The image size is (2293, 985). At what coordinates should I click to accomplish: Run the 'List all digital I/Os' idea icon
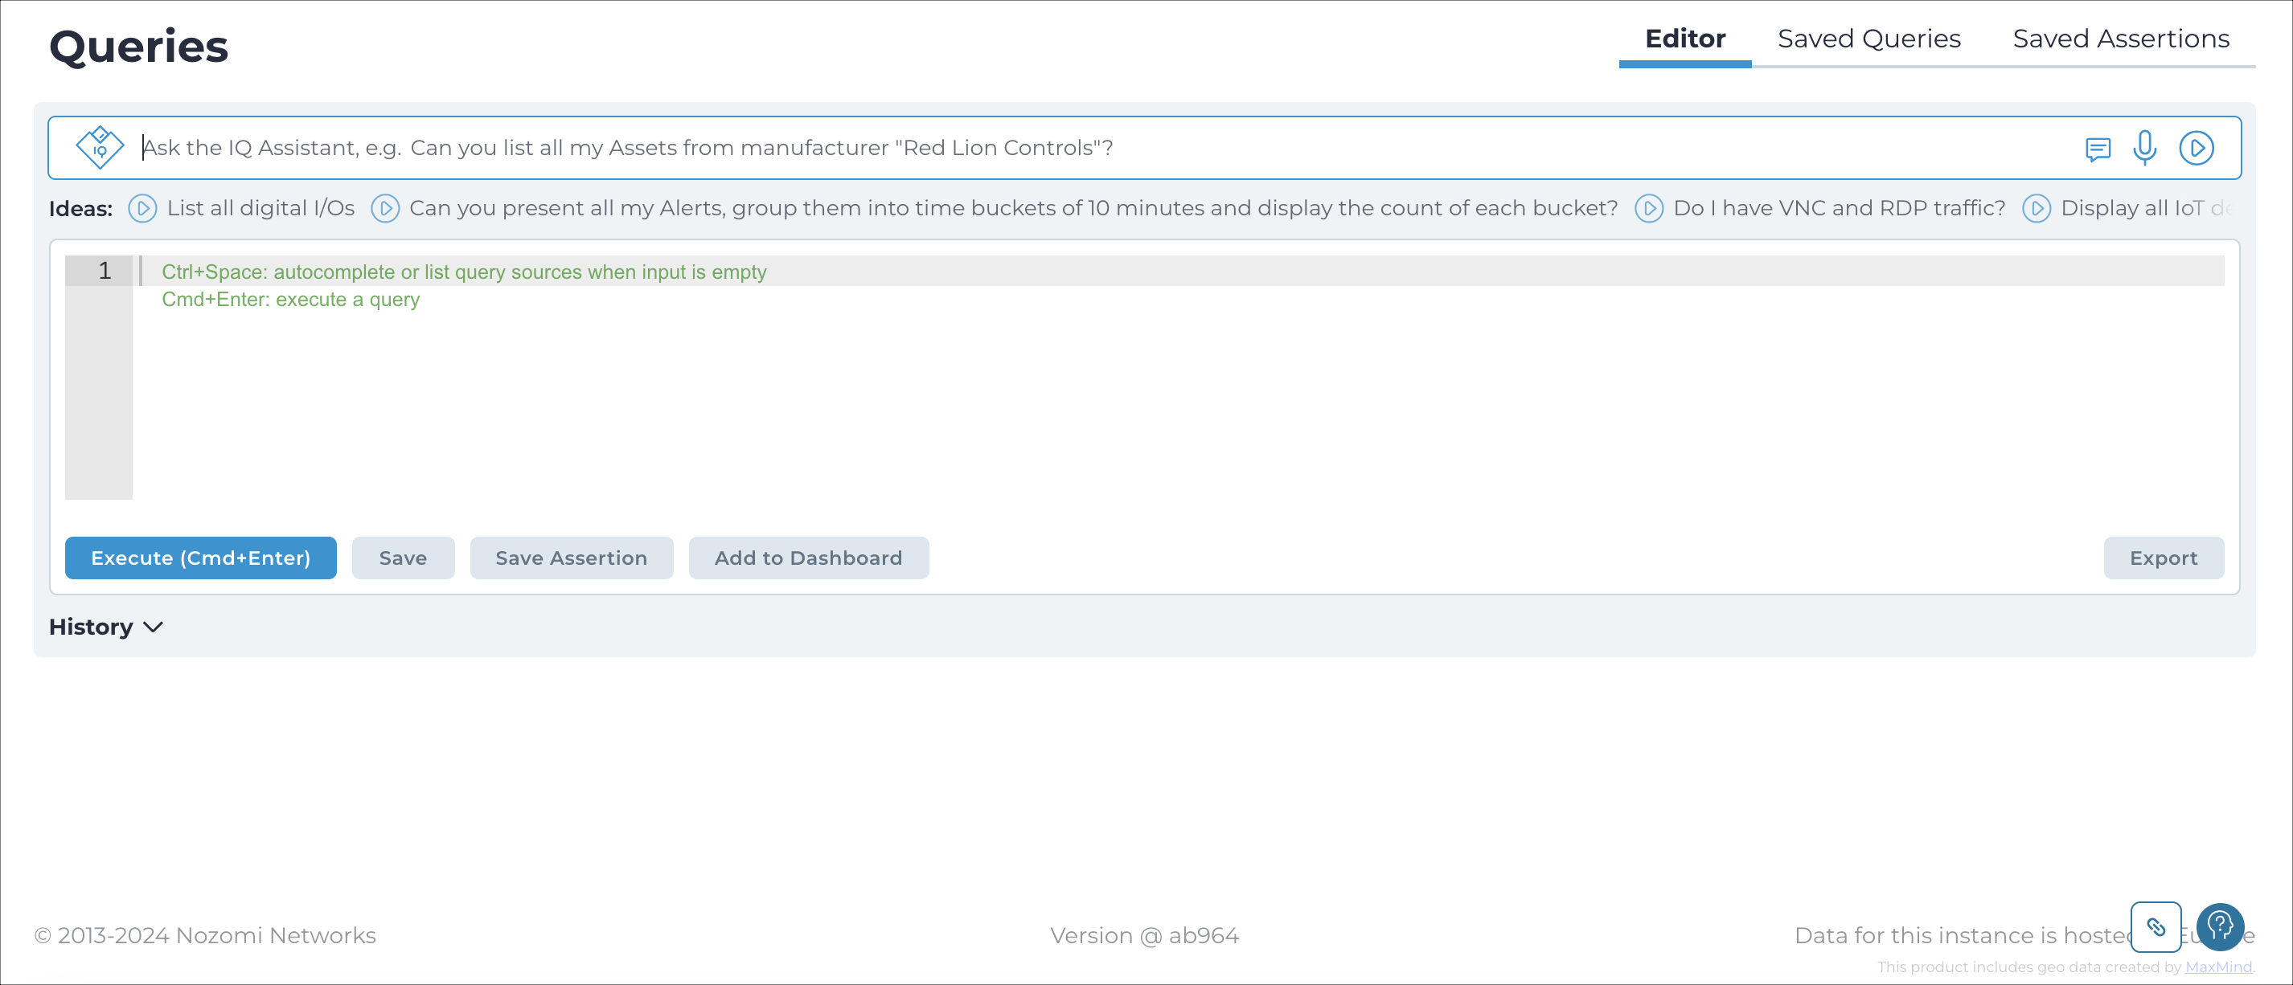(x=142, y=208)
